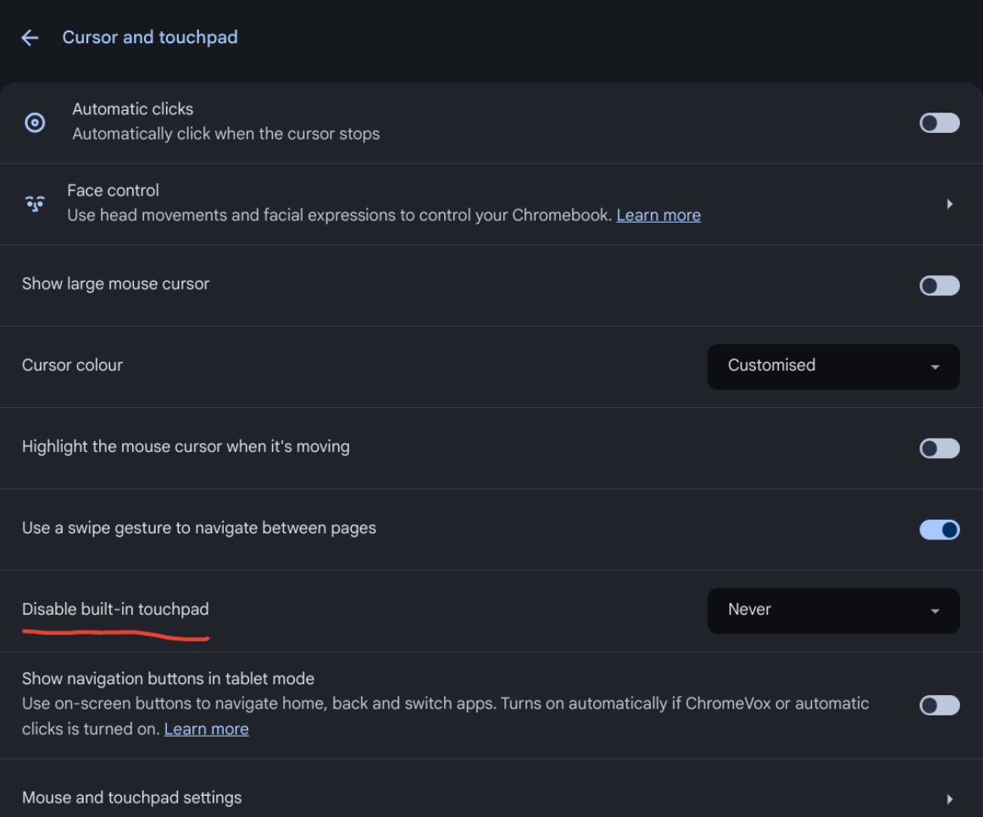Click the back arrow icon
Viewport: 983px width, 817px height.
30,38
